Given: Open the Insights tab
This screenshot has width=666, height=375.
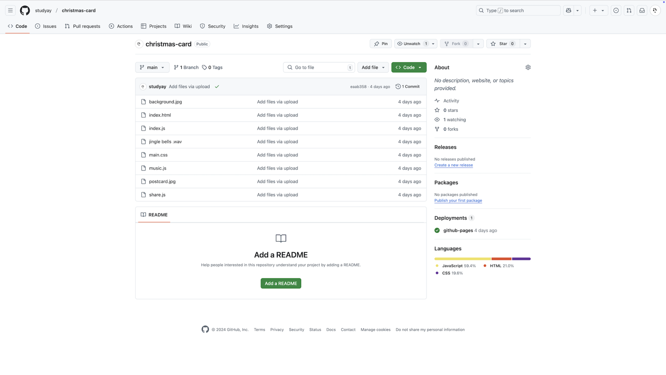Looking at the screenshot, I should click(246, 26).
